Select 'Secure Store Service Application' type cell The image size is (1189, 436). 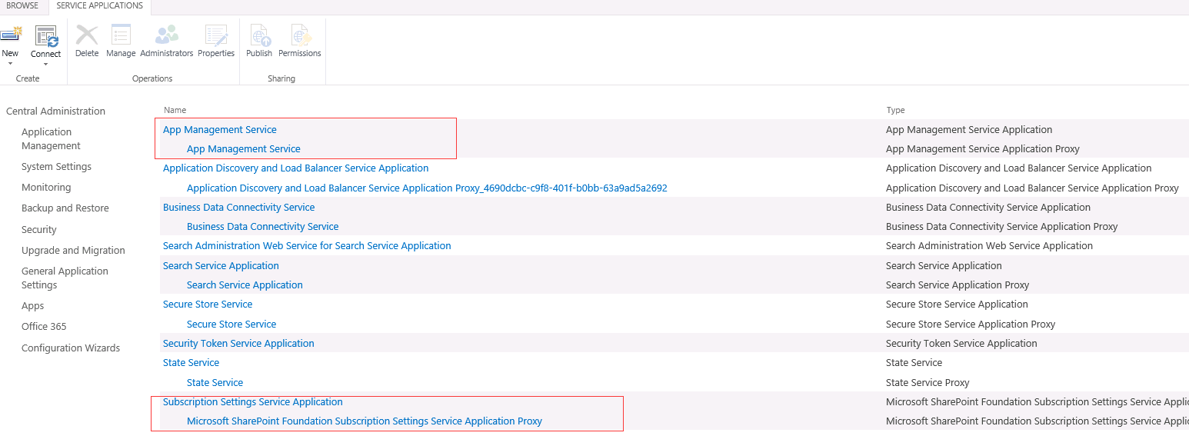point(957,304)
